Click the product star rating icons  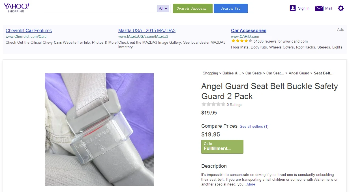(x=213, y=105)
